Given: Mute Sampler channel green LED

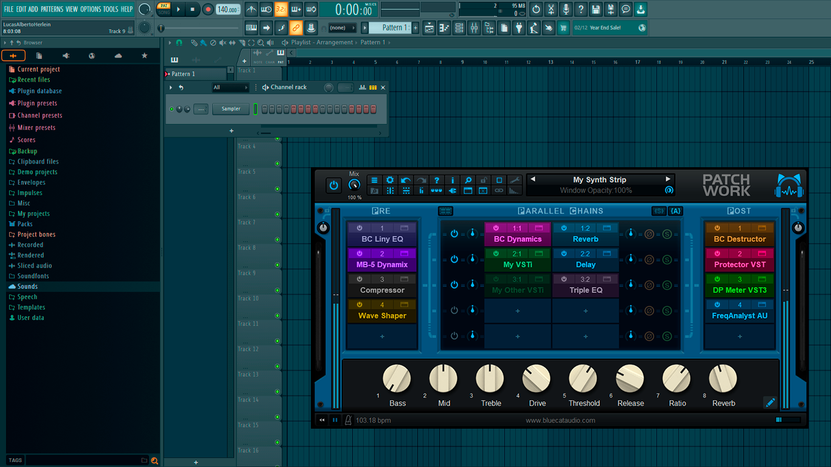Looking at the screenshot, I should pos(172,109).
